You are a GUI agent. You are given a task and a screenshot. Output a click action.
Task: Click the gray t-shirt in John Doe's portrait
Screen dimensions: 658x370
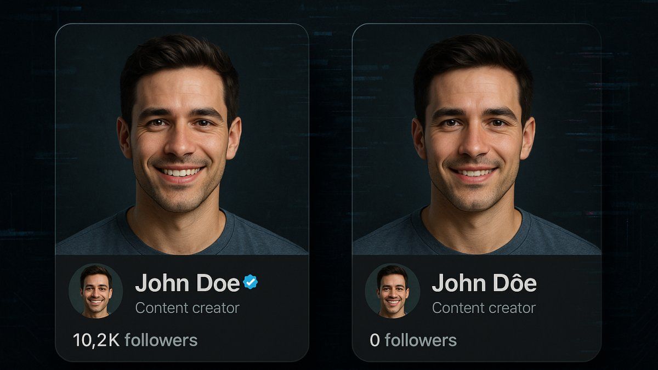point(181,236)
